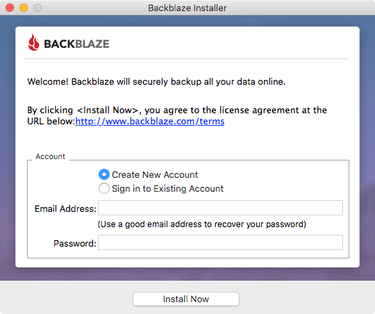Viewport: 375px width, 314px height.
Task: Click the Welcome message text line
Action: click(156, 81)
